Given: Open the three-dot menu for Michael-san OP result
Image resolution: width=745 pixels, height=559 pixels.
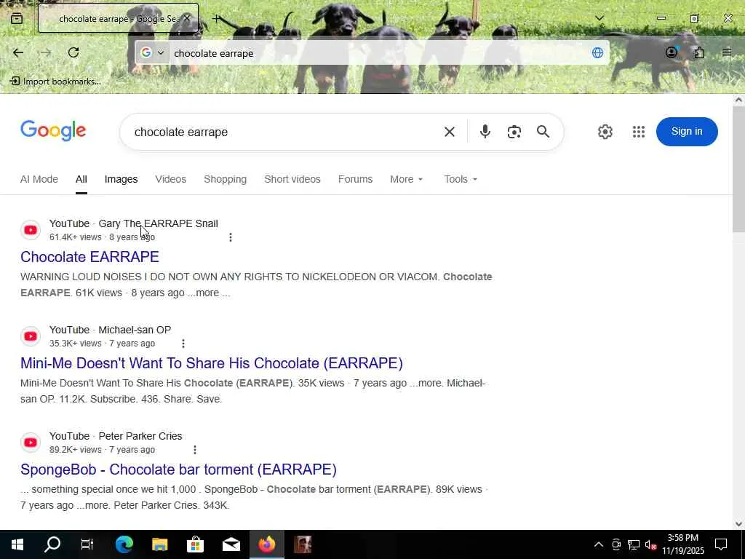Looking at the screenshot, I should [183, 344].
